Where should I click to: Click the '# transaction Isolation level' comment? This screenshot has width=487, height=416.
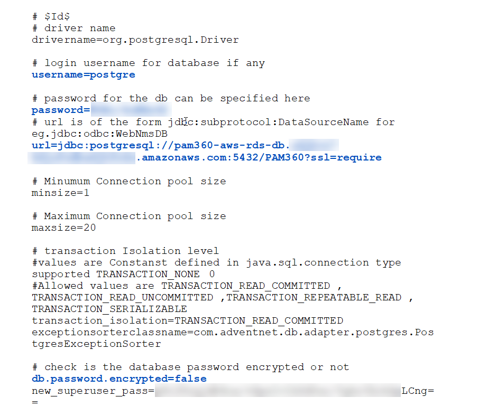click(x=125, y=251)
